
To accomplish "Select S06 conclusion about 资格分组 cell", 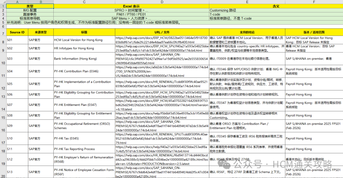I will [247, 95].
